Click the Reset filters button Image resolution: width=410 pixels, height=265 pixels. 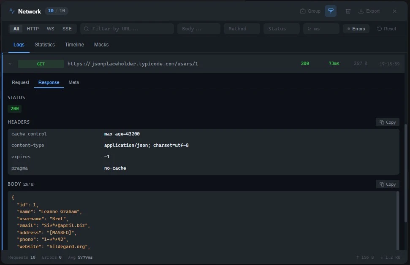click(x=386, y=29)
